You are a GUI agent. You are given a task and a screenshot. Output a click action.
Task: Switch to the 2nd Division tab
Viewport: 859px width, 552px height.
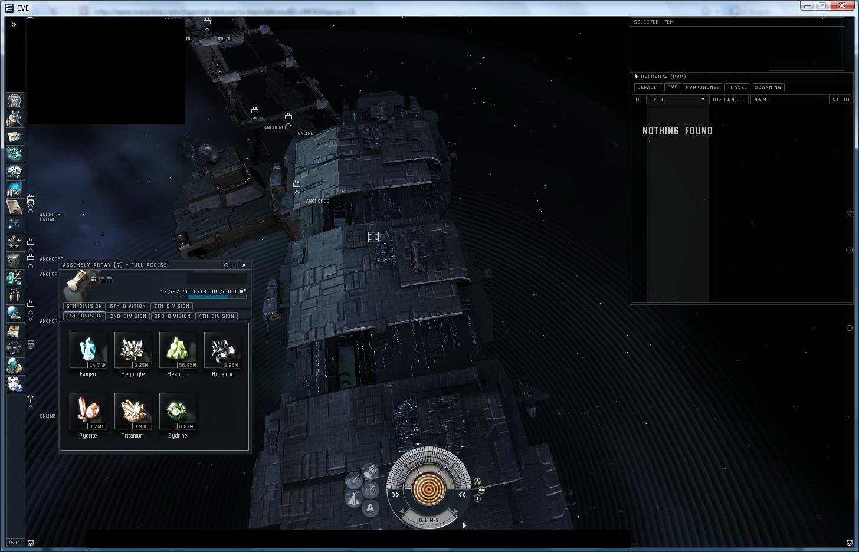point(128,316)
